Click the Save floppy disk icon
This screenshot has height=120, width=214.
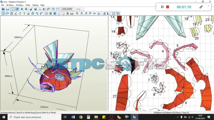point(7,9)
